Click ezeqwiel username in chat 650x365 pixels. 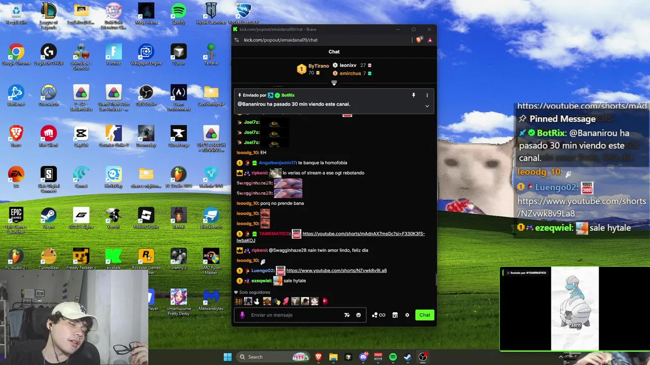[261, 281]
